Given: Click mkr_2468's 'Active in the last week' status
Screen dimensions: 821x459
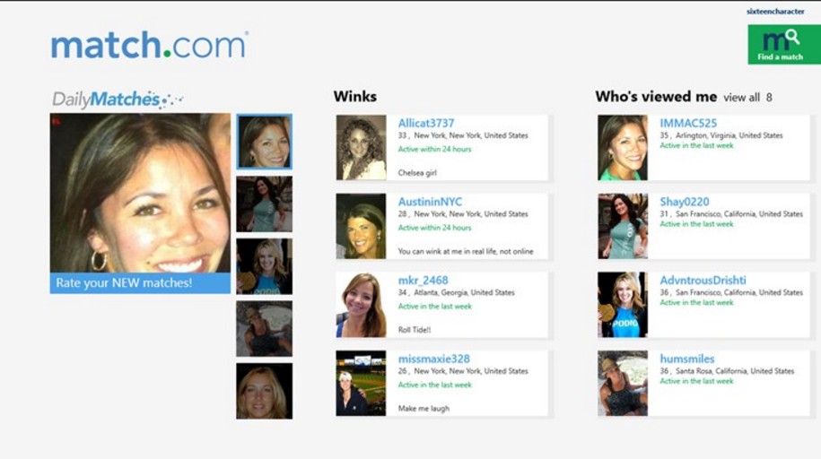Looking at the screenshot, I should tap(434, 307).
